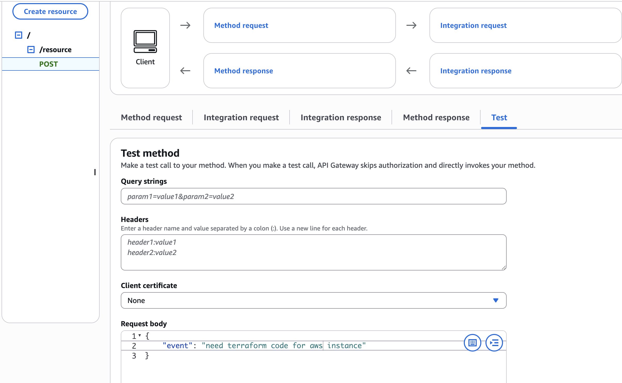Click the Client computer icon

tap(145, 42)
